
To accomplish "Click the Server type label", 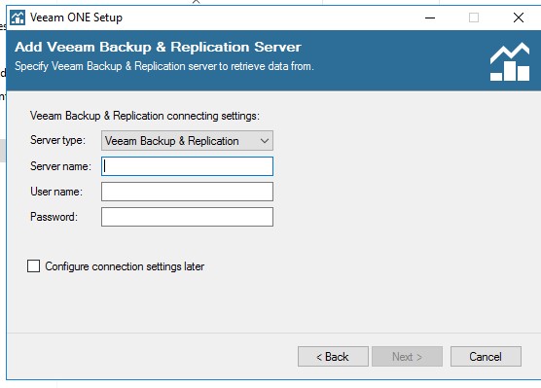I will point(57,140).
